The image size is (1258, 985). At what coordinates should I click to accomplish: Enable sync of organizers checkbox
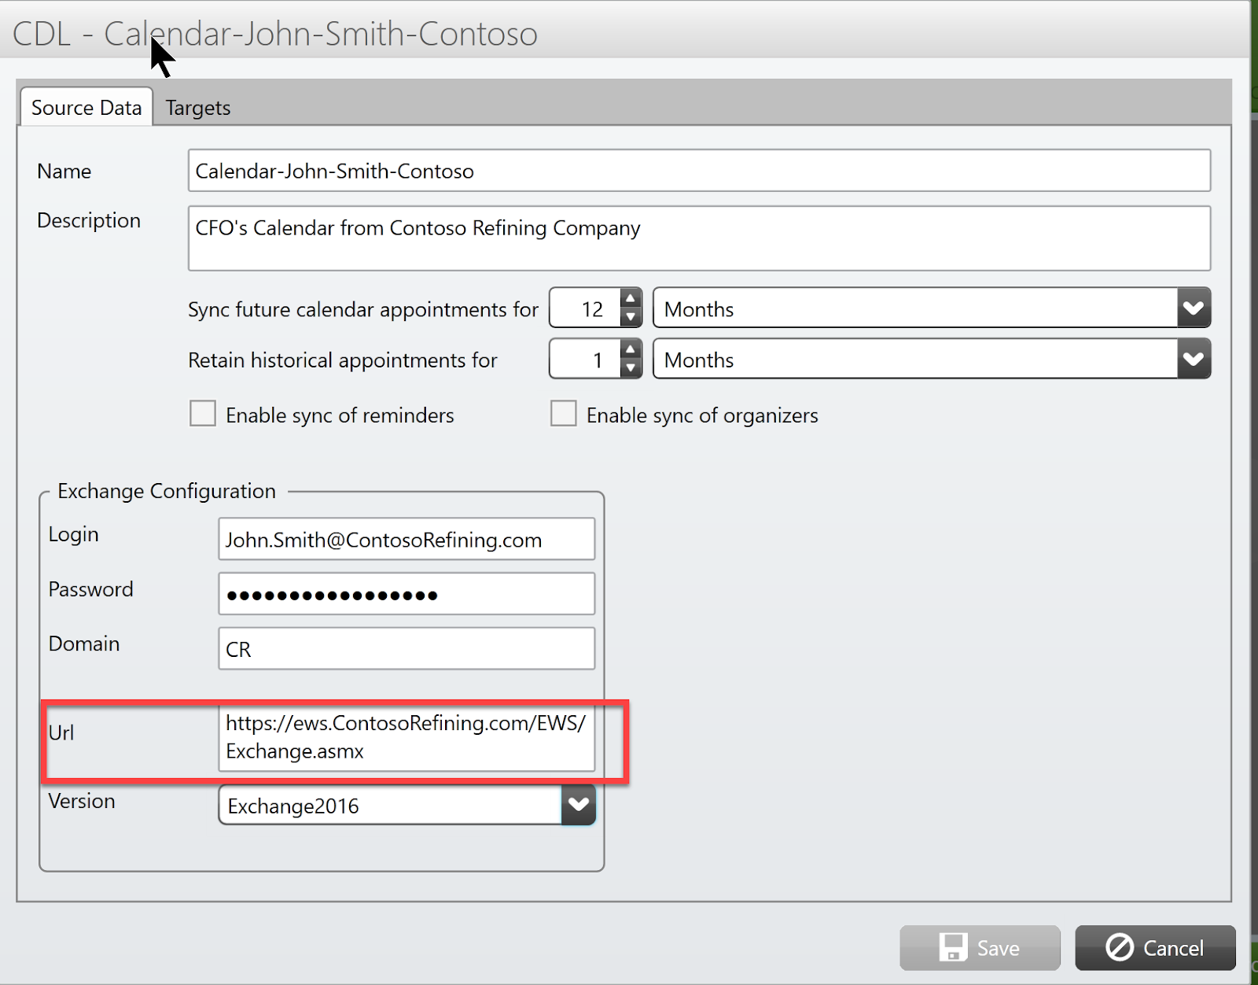coord(563,414)
